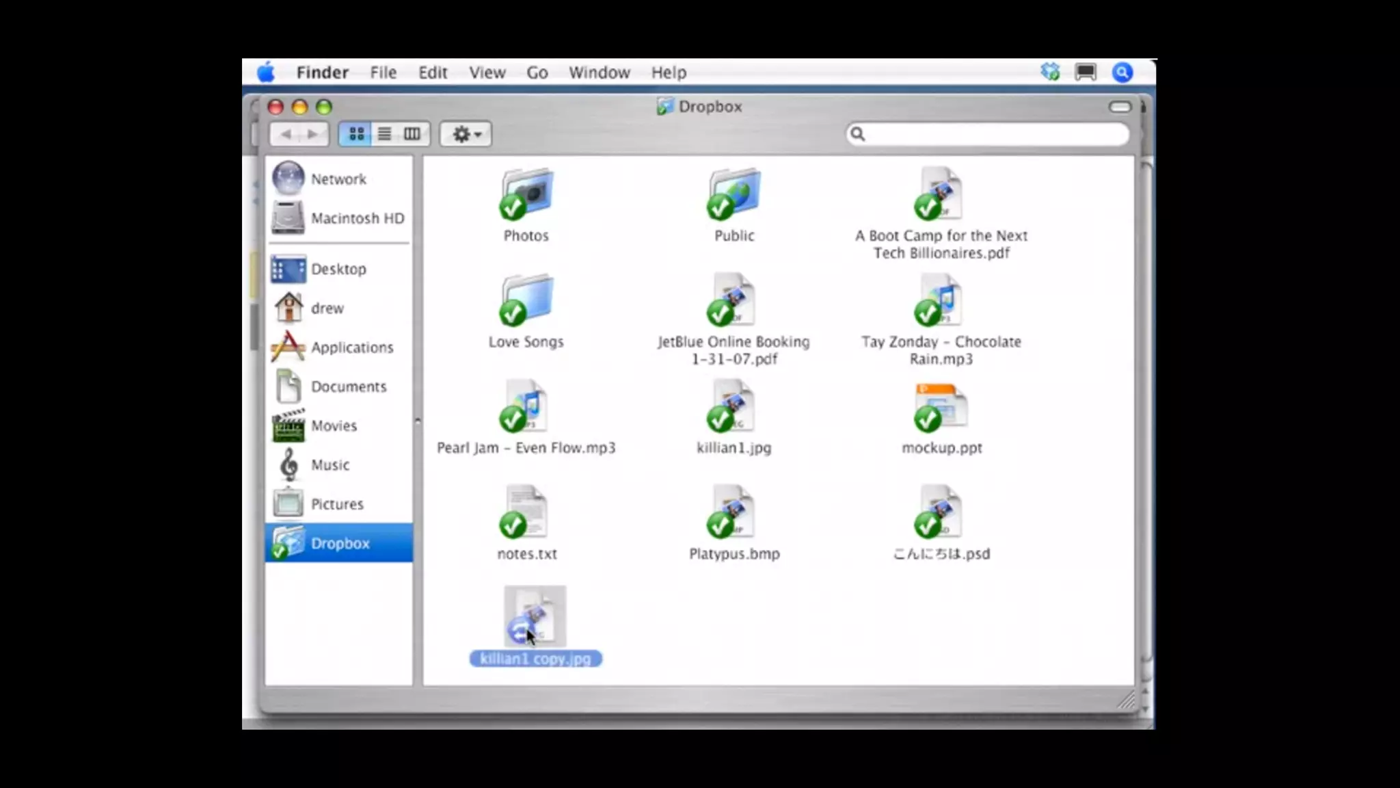Image resolution: width=1400 pixels, height=788 pixels.
Task: Switch to list view mode
Action: pos(384,134)
